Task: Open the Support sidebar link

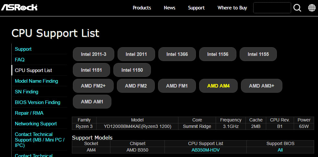Action: [x=23, y=49]
